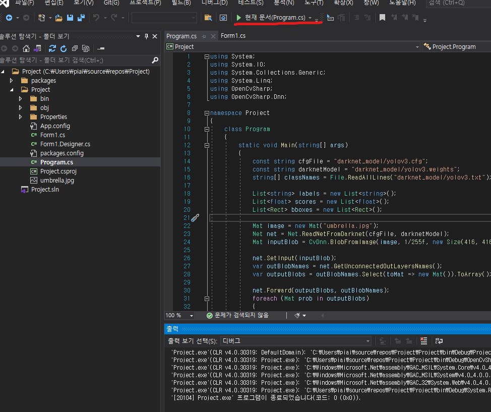Click the 문제가 검색되지 않음 status indicator
This screenshot has width=491, height=412.
(237, 315)
